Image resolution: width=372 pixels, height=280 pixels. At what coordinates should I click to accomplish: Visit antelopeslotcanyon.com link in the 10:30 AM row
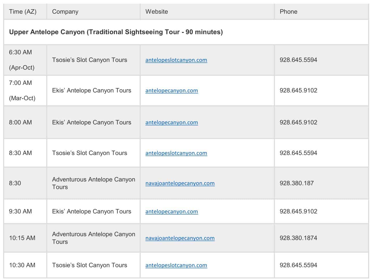point(176,265)
